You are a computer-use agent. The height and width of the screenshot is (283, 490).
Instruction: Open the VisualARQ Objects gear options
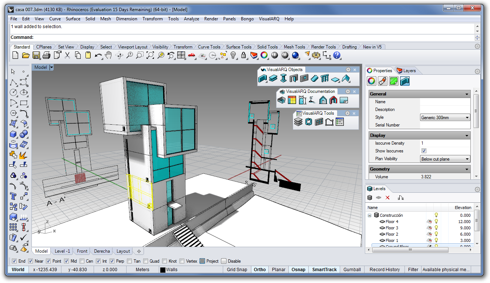348,70
